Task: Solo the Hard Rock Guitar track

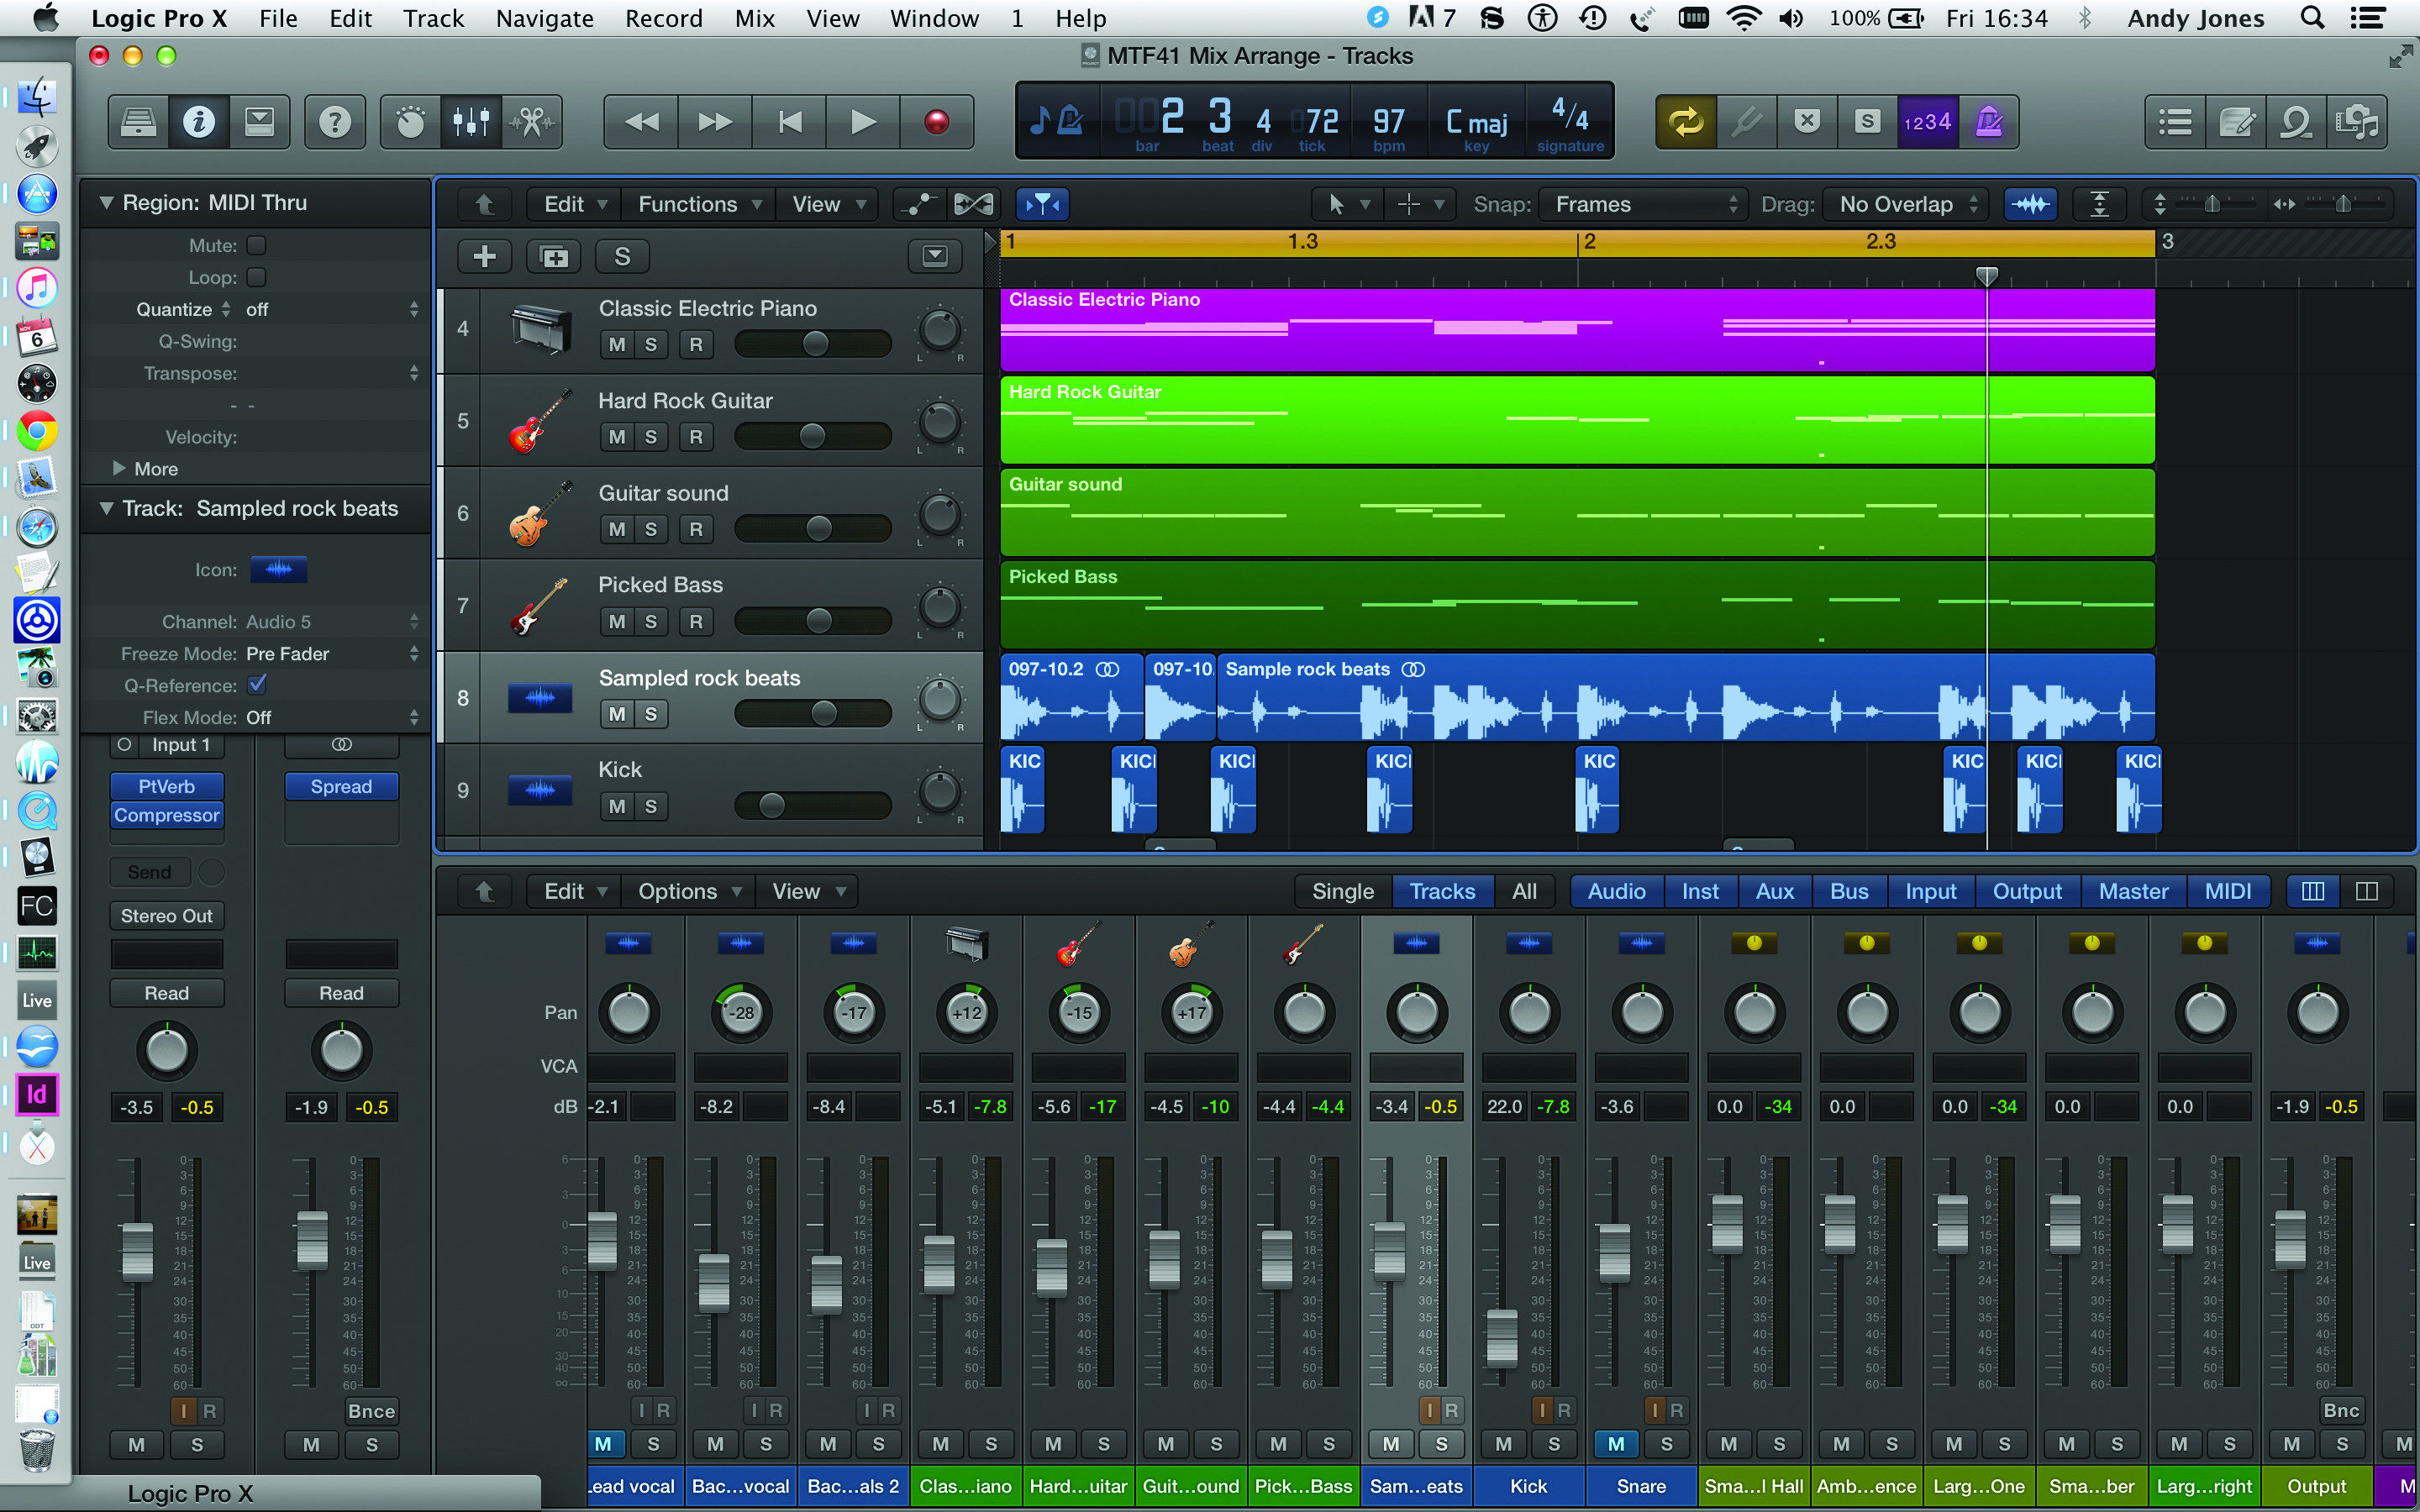Action: coord(651,436)
